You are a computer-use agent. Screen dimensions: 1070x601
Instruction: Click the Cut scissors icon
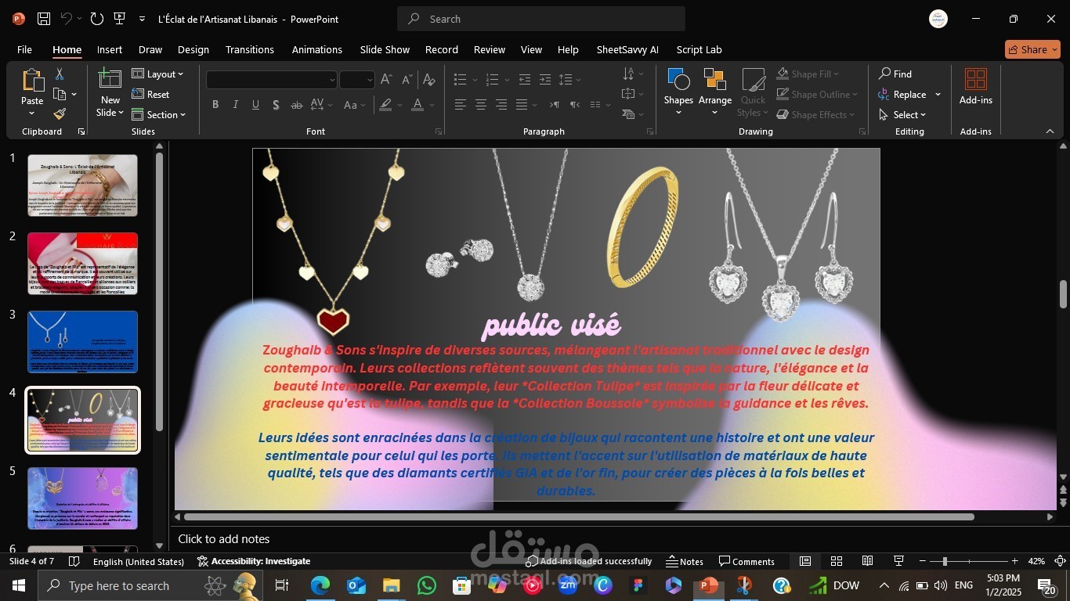[59, 74]
